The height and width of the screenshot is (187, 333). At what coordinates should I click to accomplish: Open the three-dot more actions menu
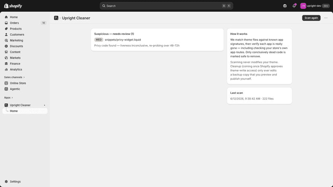tap(326, 18)
